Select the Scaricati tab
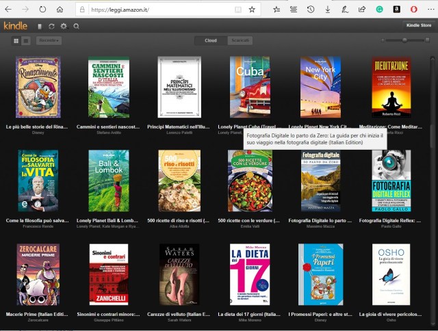 pyautogui.click(x=238, y=41)
